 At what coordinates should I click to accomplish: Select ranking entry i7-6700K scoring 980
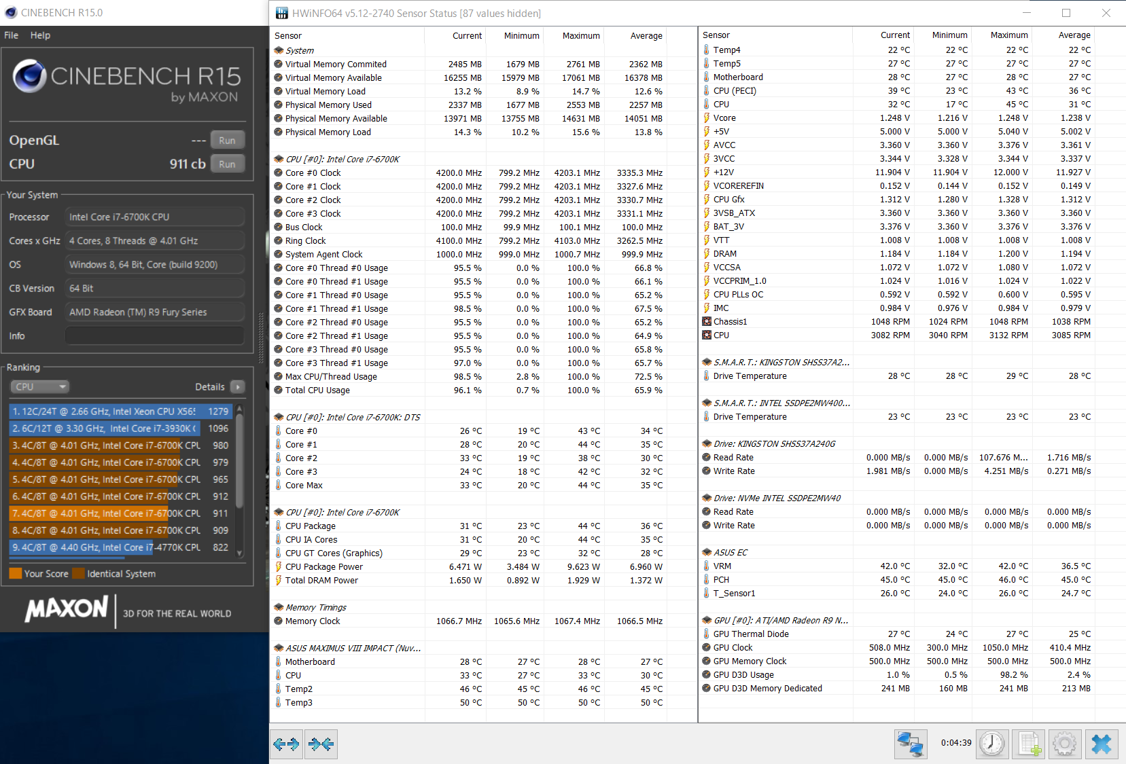pos(121,445)
